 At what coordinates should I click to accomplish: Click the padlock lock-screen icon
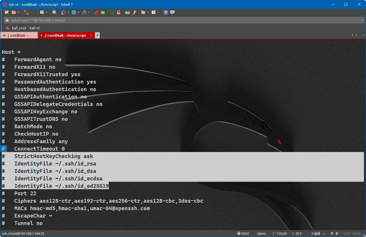tap(118, 12)
